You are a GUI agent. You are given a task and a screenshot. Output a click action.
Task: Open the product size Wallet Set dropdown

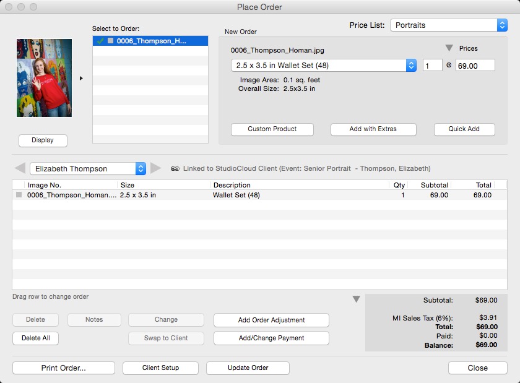click(324, 66)
